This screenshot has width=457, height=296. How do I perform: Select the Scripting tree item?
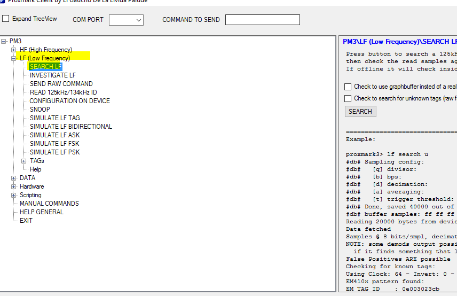click(30, 195)
